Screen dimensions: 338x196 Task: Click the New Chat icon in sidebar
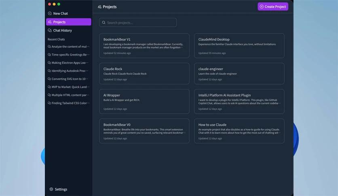pos(50,13)
